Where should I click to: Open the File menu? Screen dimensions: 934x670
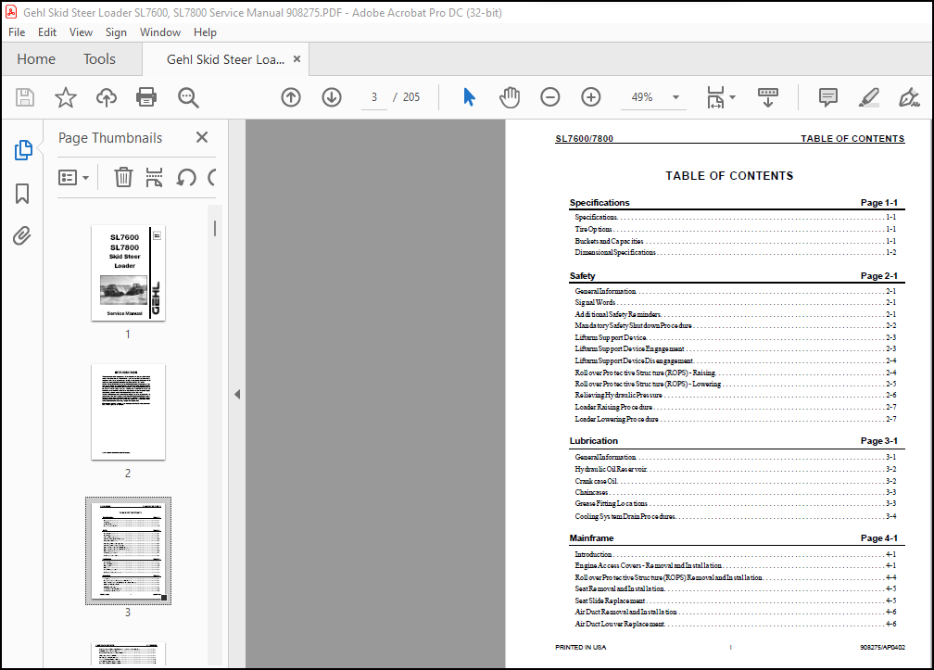[x=17, y=32]
